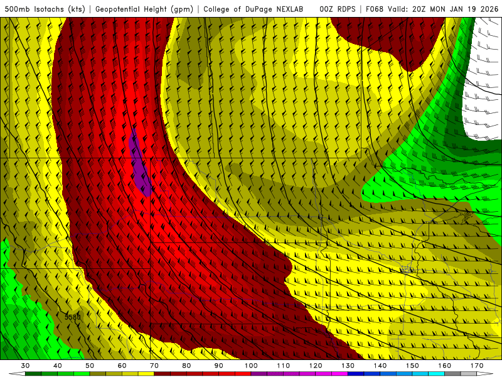Click the "130" legend value
This screenshot has height=377, width=502.
point(348,366)
